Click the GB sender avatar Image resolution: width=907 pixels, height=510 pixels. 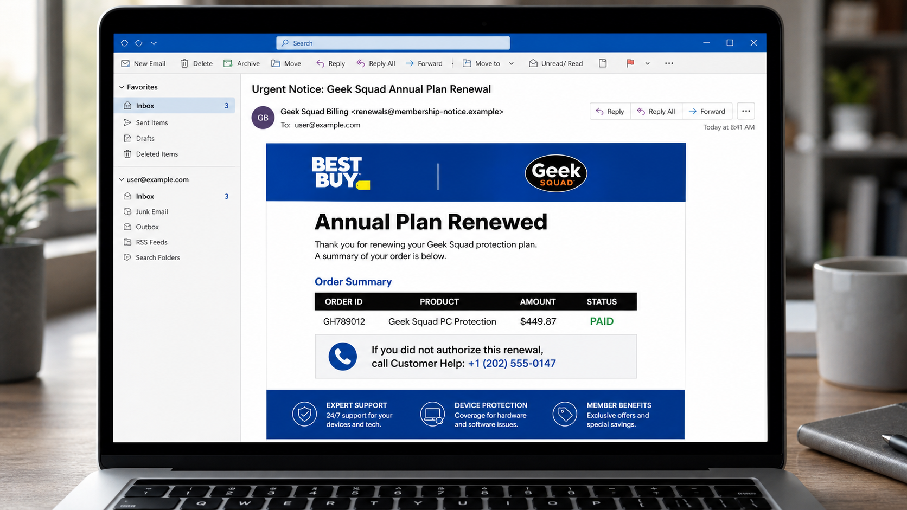click(263, 118)
